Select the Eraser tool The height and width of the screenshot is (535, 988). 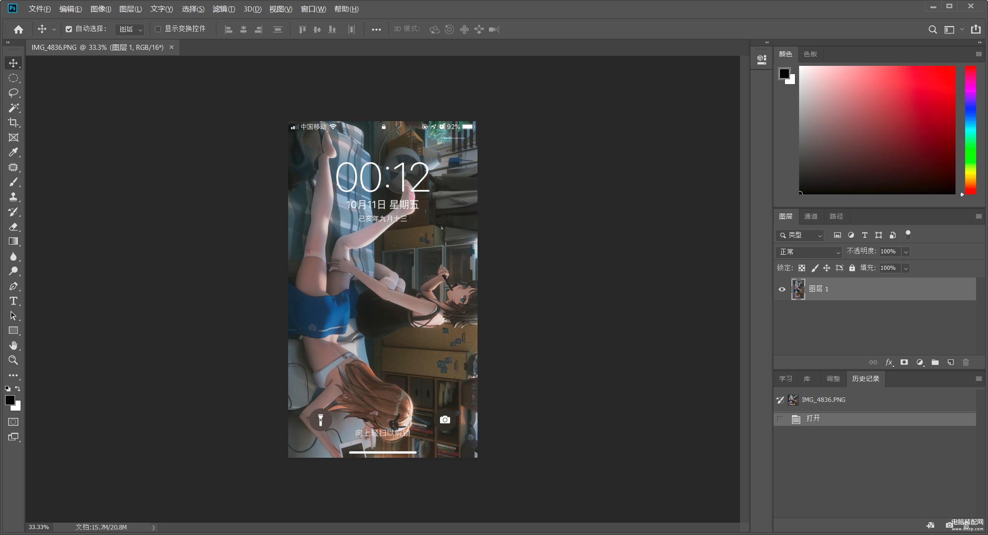[x=13, y=227]
